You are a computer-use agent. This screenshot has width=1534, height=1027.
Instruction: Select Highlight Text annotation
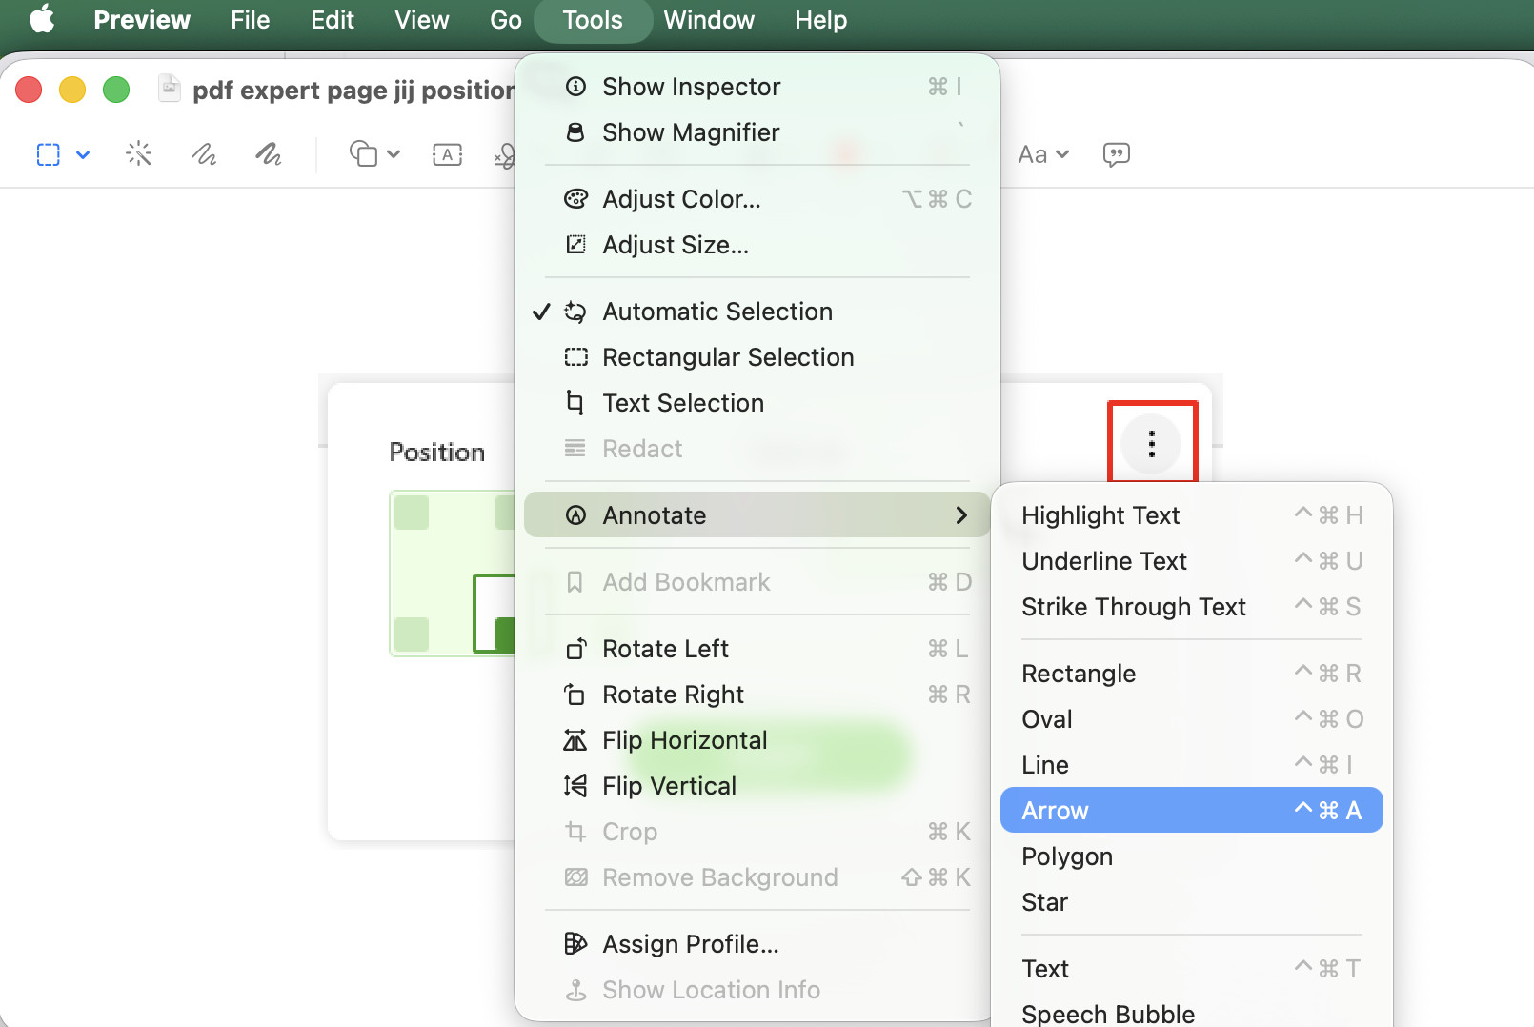pos(1192,515)
